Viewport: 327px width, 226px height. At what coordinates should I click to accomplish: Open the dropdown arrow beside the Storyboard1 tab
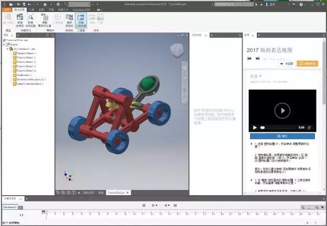20,208
